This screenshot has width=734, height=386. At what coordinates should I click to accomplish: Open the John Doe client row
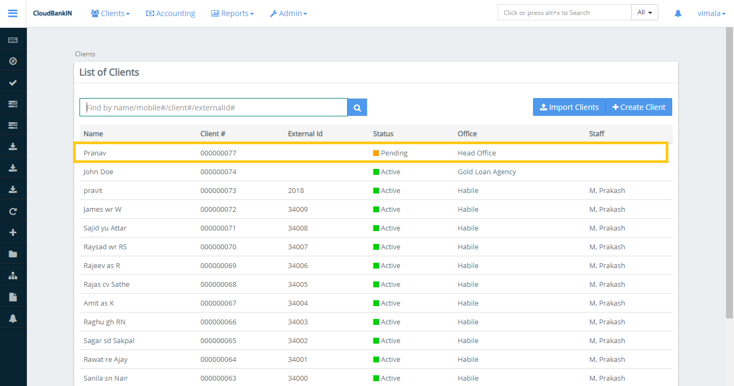(98, 172)
